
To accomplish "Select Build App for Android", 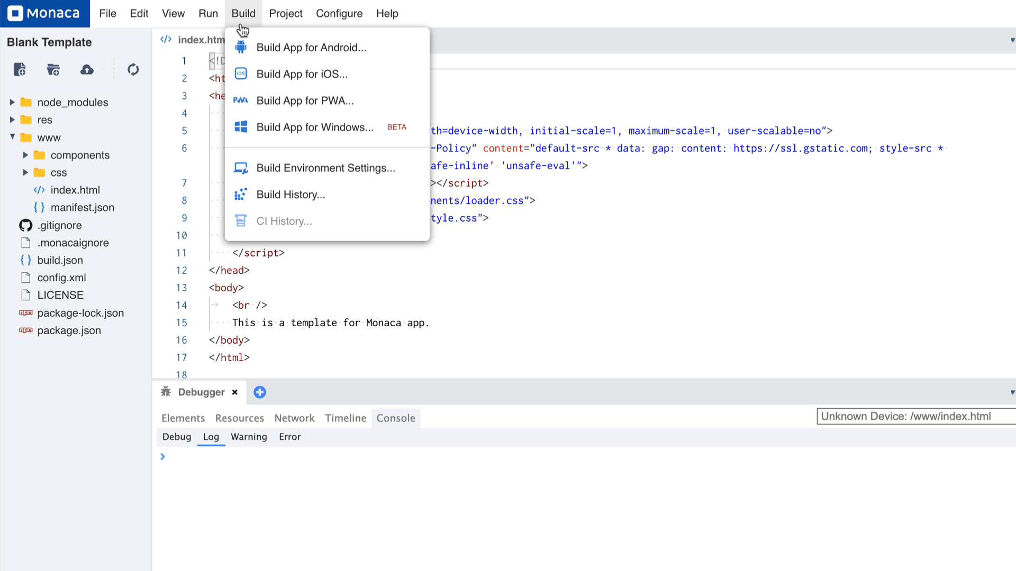I will pos(327,48).
